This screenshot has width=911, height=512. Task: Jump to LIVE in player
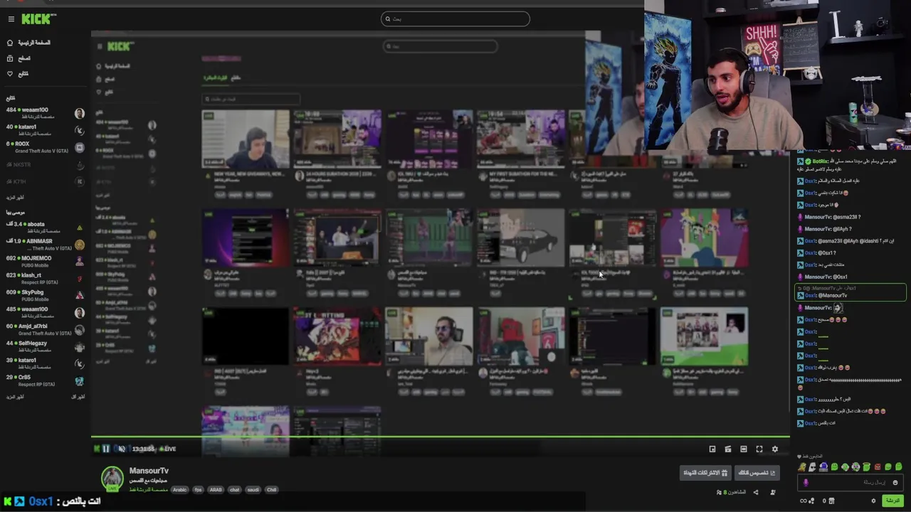click(x=169, y=449)
